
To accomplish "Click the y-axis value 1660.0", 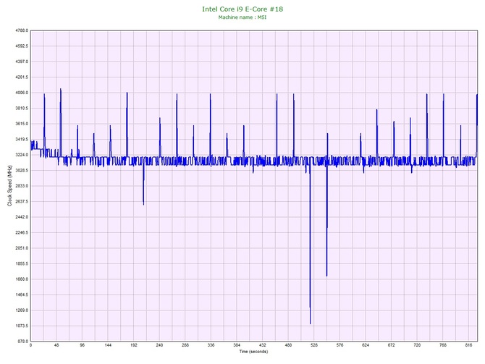I will tap(22, 279).
